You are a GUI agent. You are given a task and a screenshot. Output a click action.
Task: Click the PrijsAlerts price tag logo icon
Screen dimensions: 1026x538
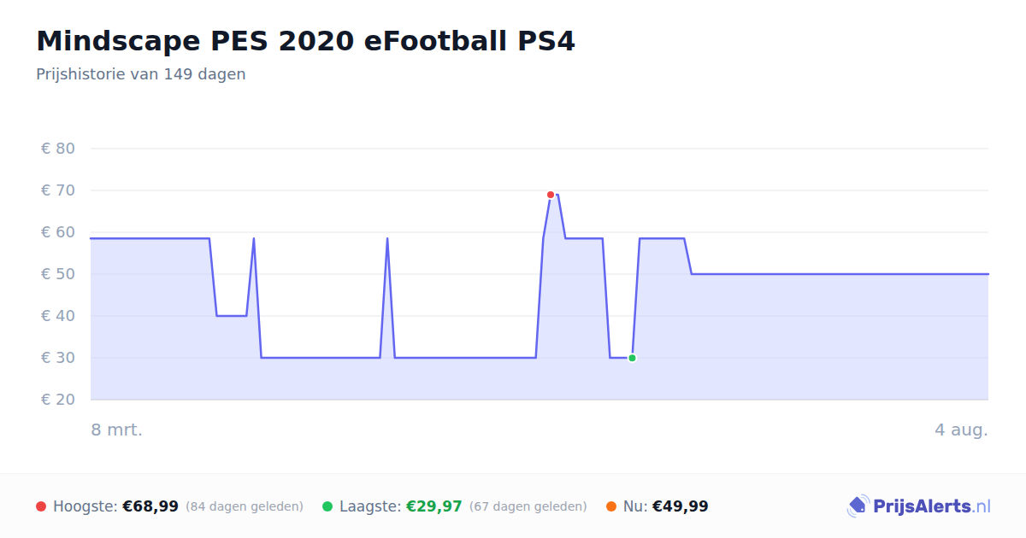tap(858, 506)
